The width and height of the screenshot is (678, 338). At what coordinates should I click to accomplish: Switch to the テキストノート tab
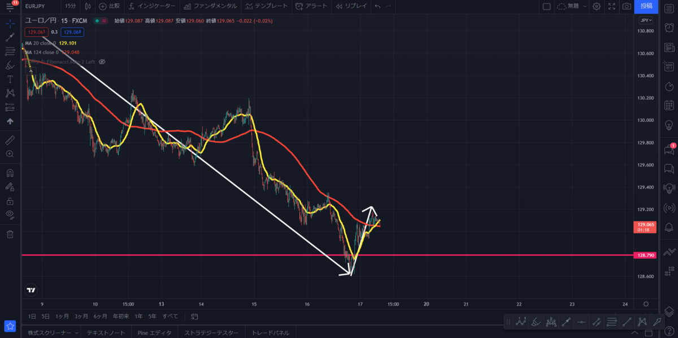pos(106,333)
